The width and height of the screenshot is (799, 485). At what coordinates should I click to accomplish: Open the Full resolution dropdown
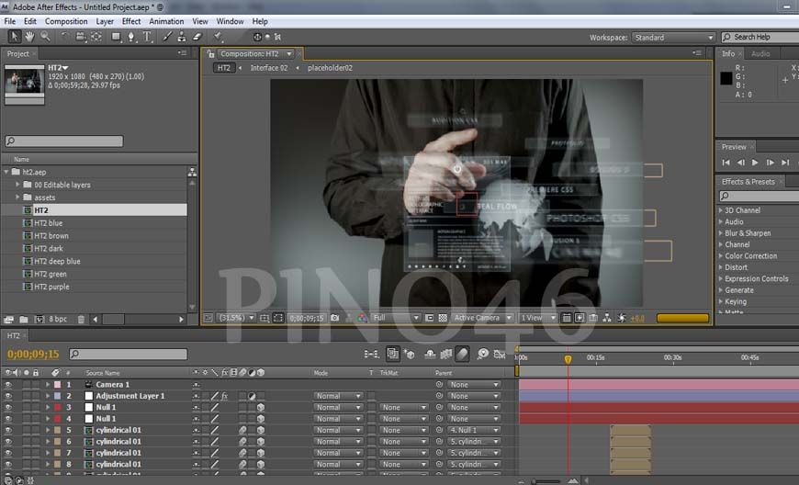pos(396,318)
